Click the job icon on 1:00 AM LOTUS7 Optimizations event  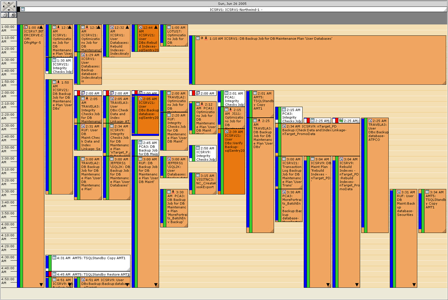point(169,27)
